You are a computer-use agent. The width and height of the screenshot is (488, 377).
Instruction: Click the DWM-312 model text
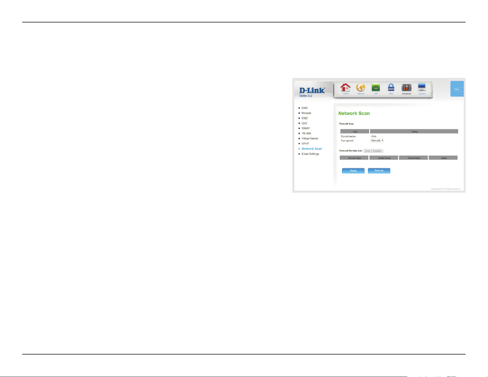[x=306, y=96]
